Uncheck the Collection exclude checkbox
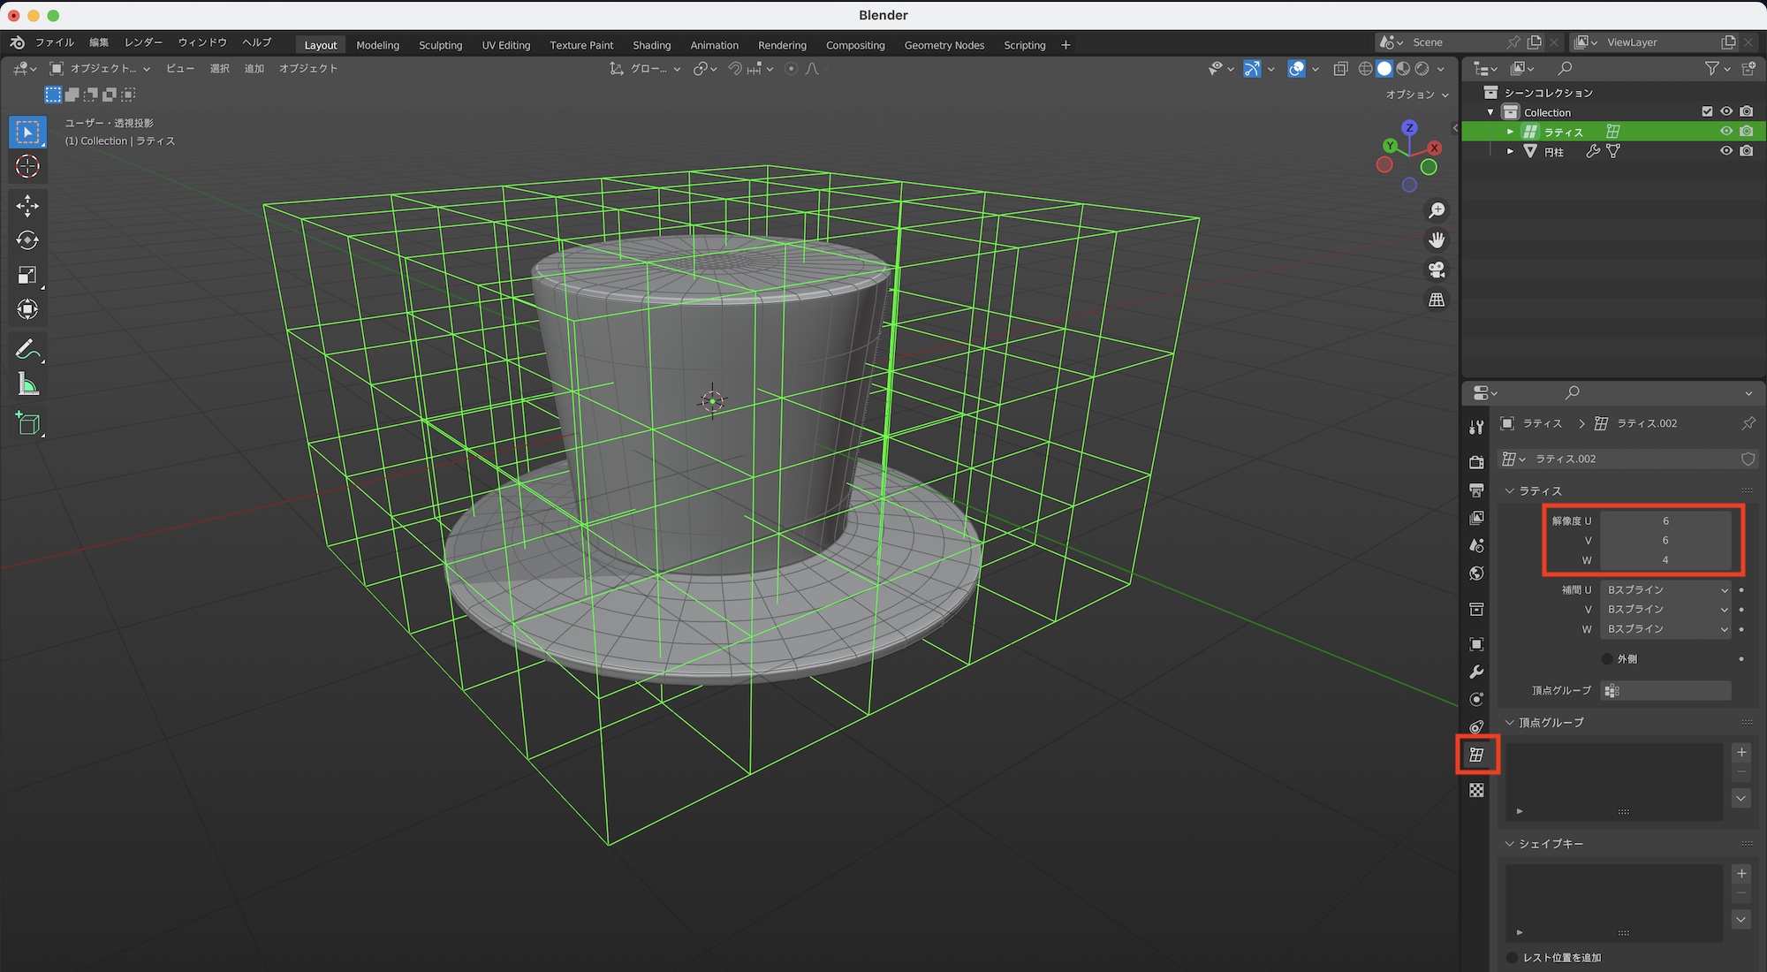 pyautogui.click(x=1707, y=112)
